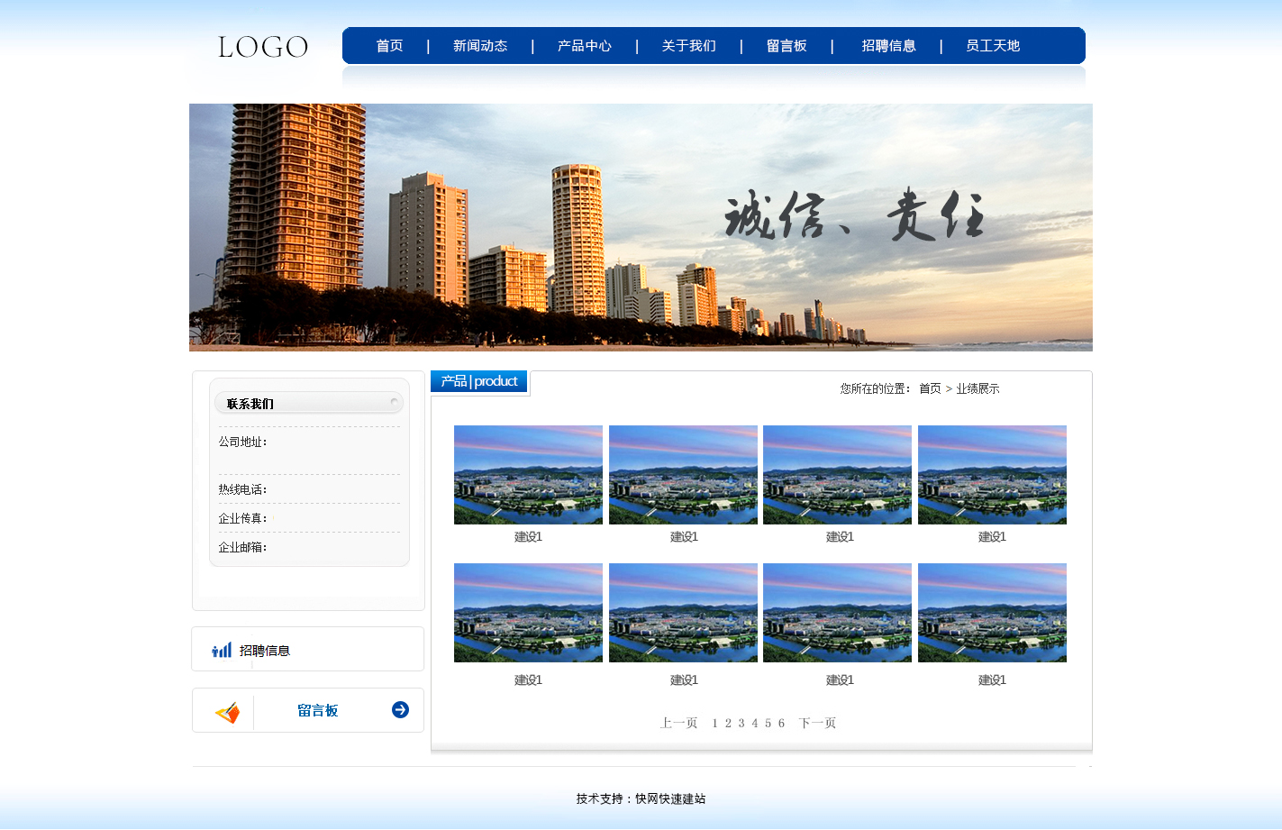
Task: Click the blue arrow circle icon
Action: (x=400, y=710)
